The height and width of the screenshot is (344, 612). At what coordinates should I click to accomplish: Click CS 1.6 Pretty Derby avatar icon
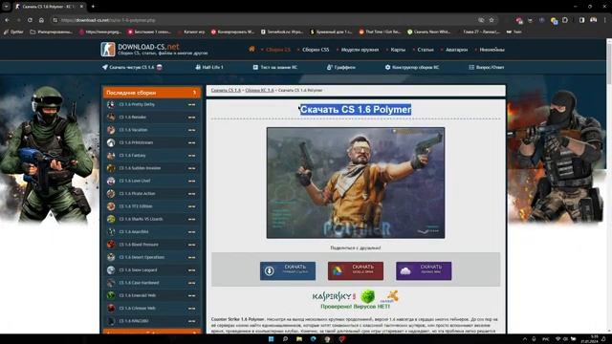pyautogui.click(x=111, y=104)
